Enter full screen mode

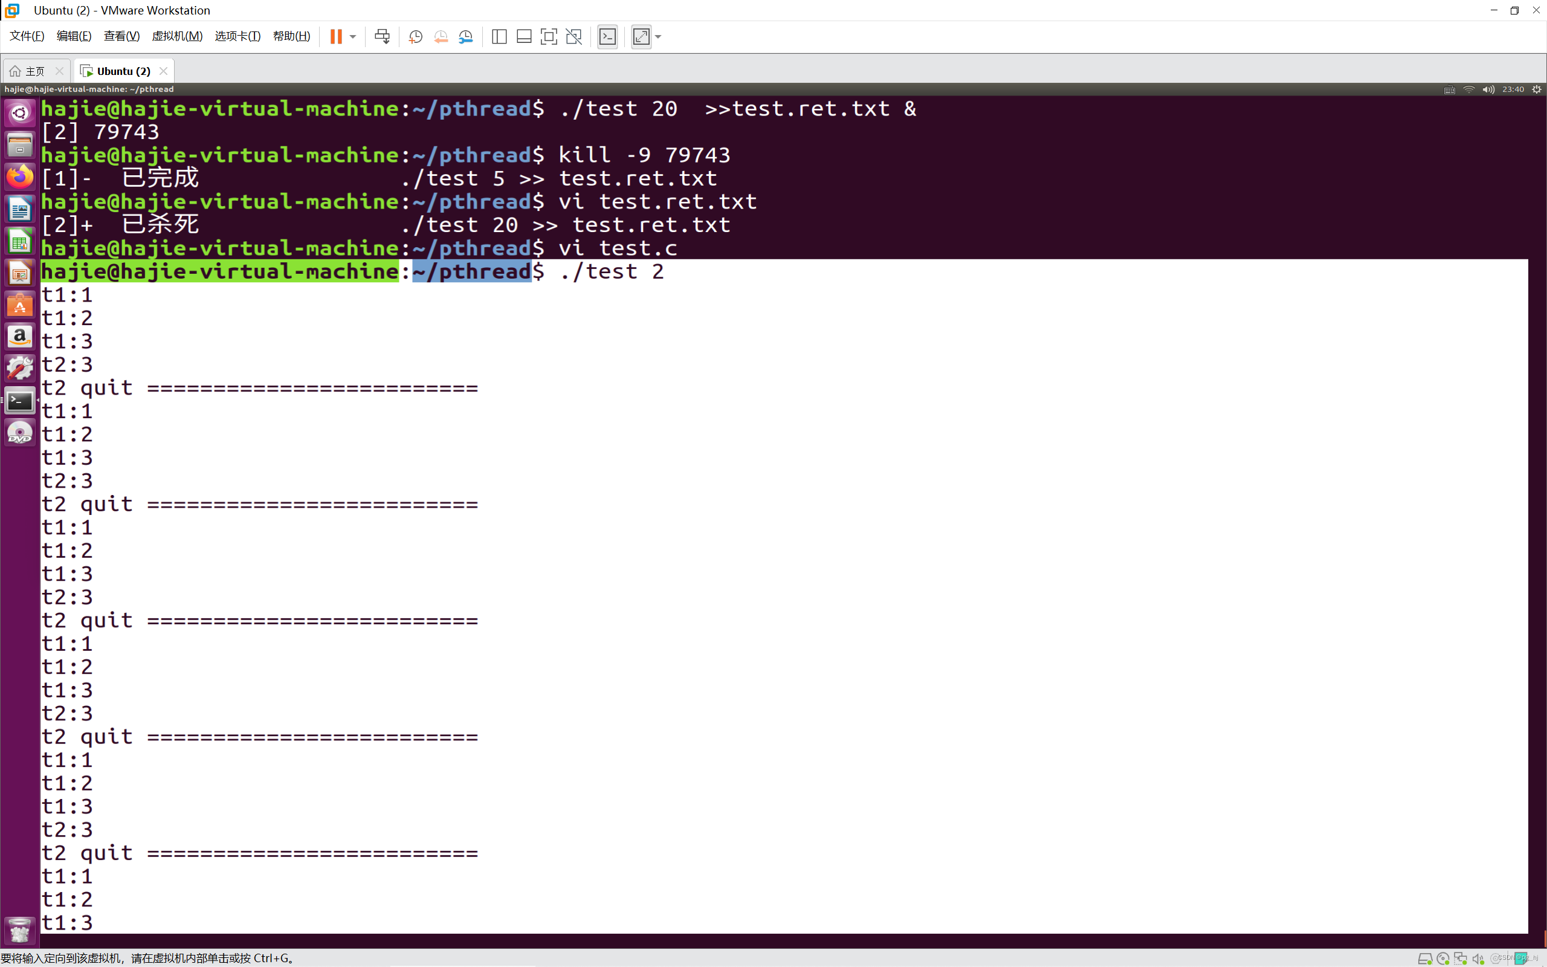[x=549, y=36]
